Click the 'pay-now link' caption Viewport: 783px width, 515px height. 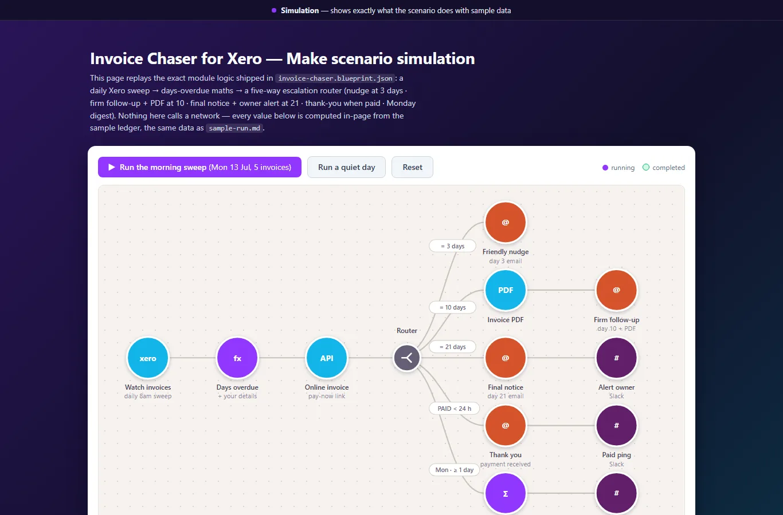click(x=327, y=396)
